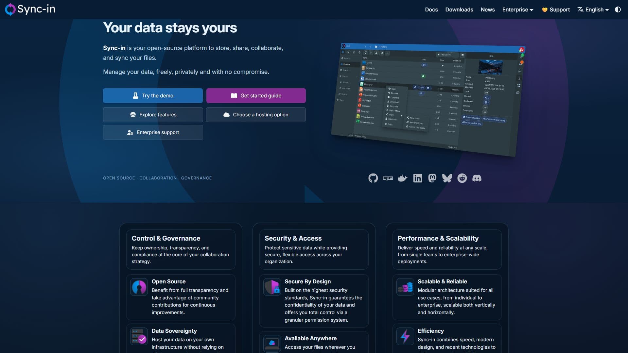Click the Efficiency card title
The image size is (628, 353).
tap(430, 331)
